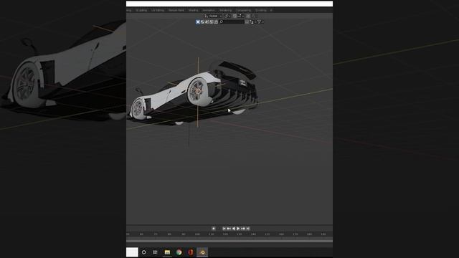The width and height of the screenshot is (459, 258).
Task: Jump to the timeline start frame
Action: click(224, 229)
